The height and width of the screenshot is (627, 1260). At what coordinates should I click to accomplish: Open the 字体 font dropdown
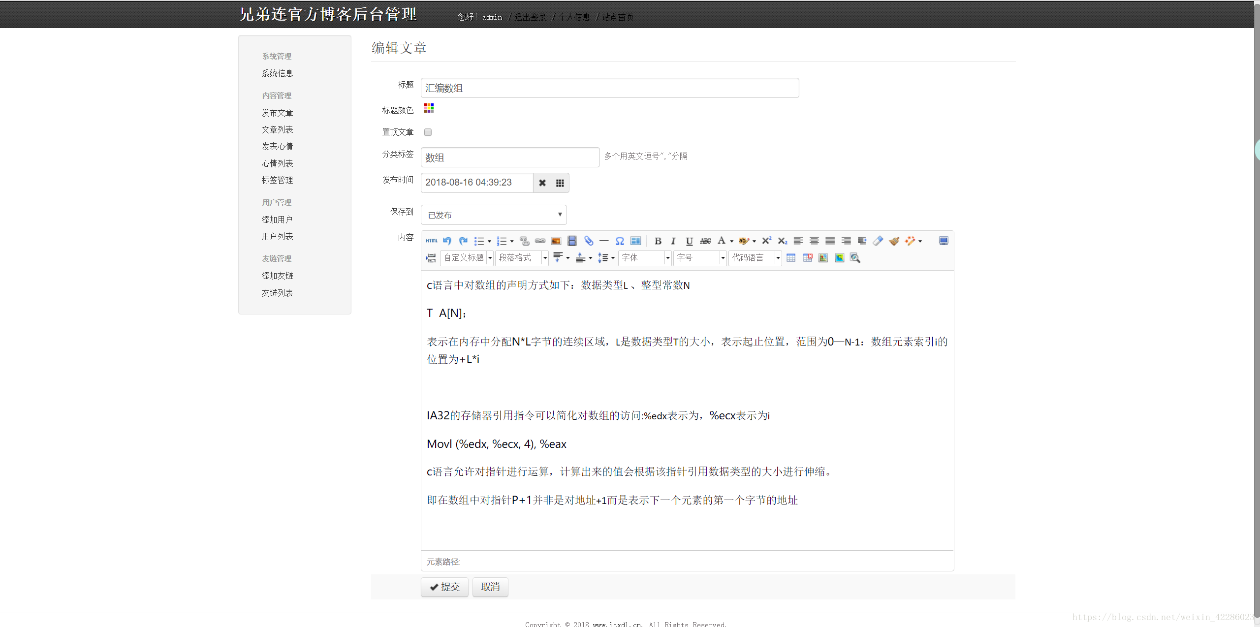(645, 258)
